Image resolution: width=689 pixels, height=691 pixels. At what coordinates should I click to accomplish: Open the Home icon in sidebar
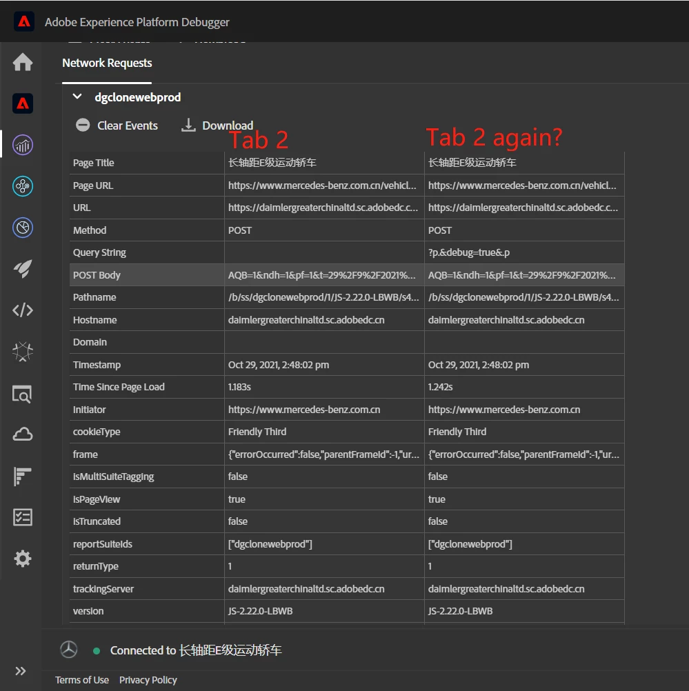(x=23, y=61)
